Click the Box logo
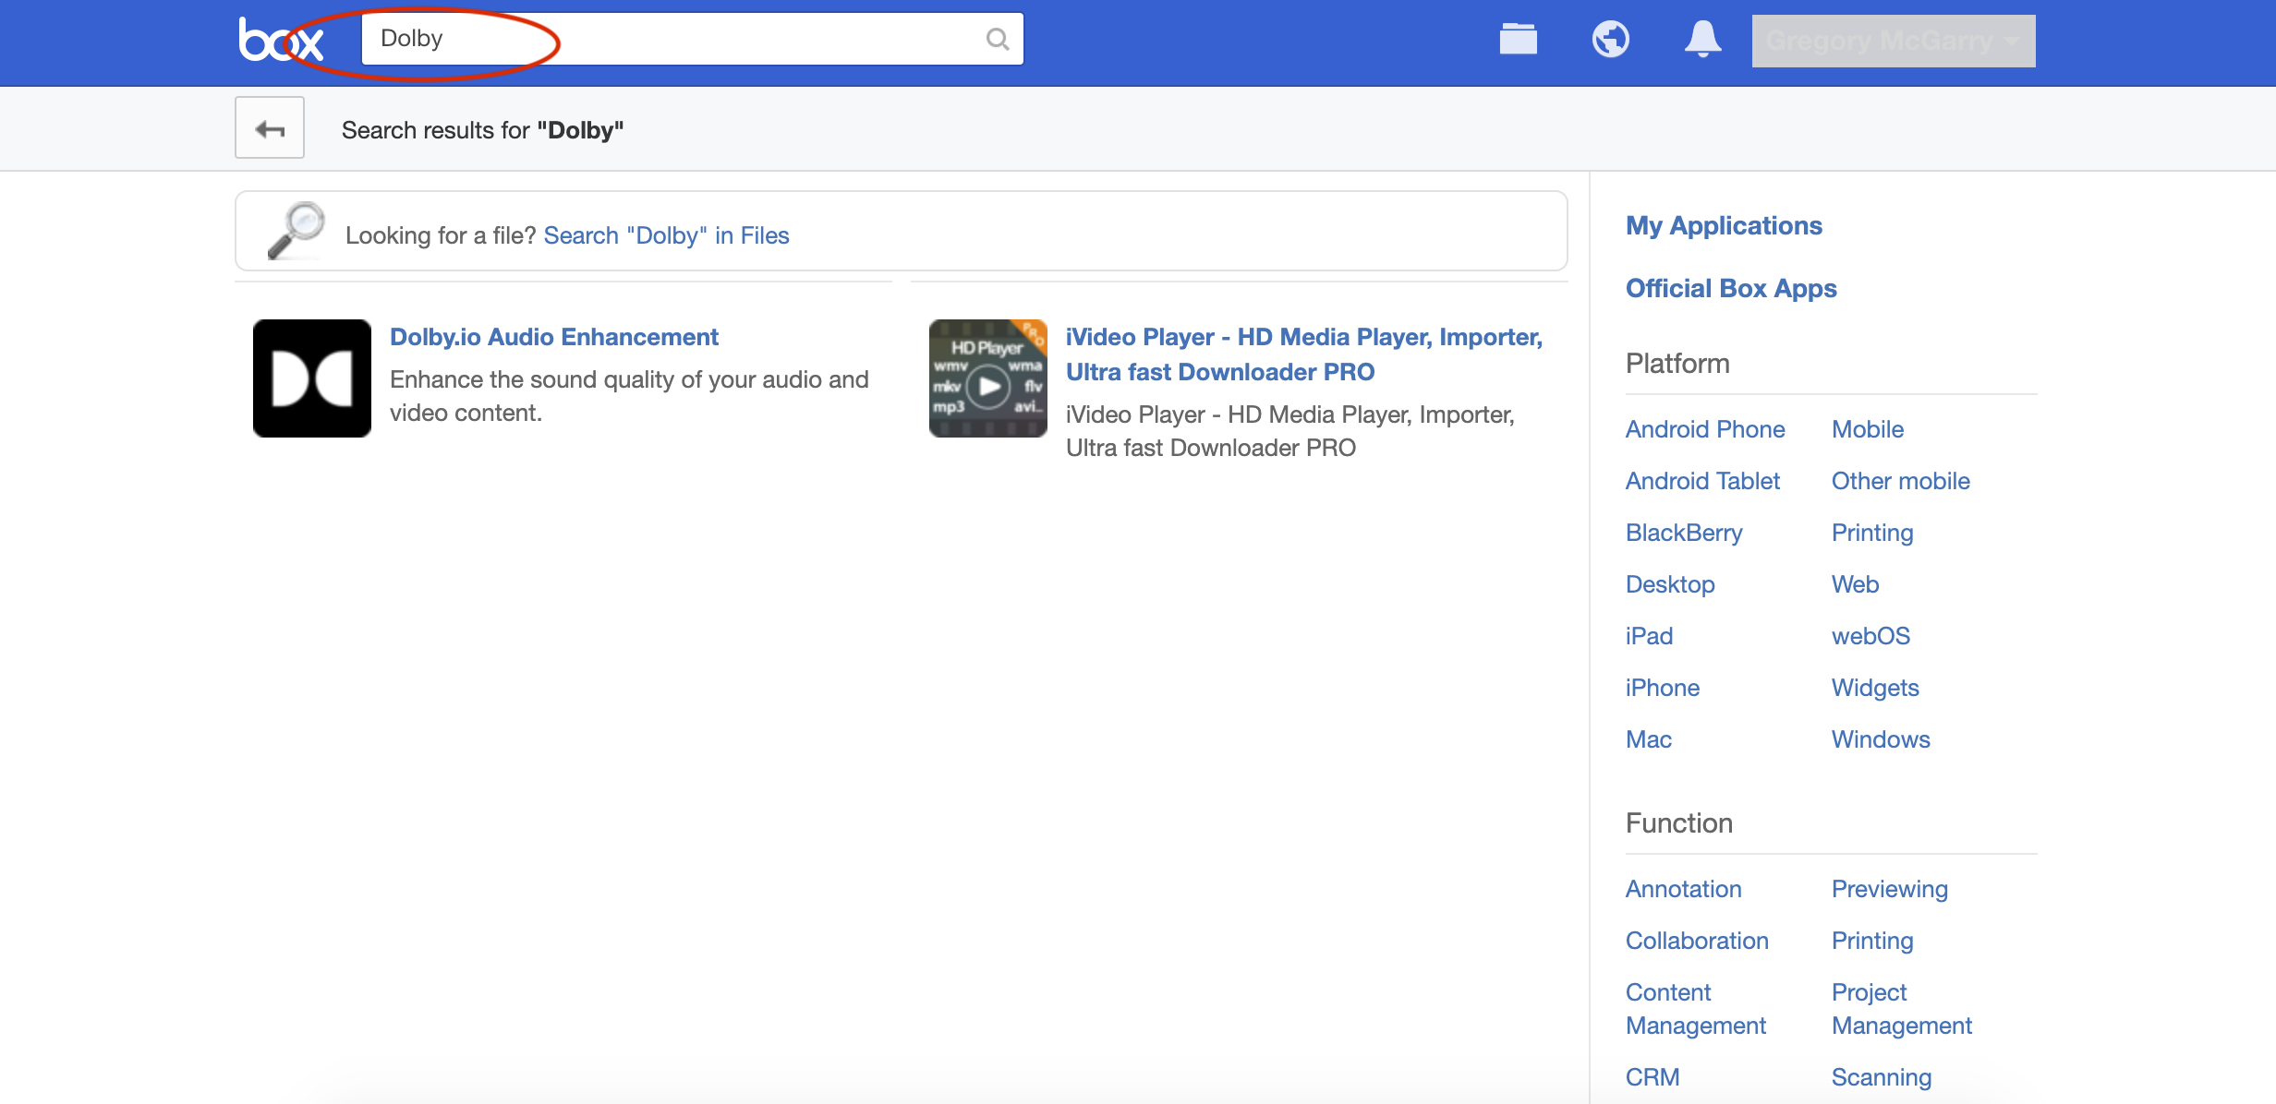 [x=281, y=40]
